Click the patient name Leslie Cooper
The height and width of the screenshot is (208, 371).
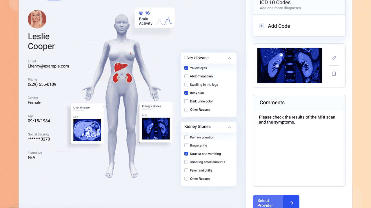click(41, 41)
